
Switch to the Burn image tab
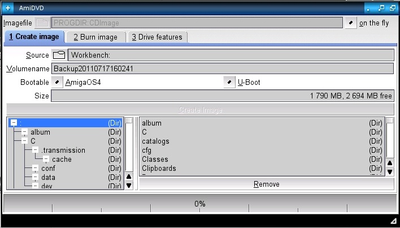[x=95, y=37]
